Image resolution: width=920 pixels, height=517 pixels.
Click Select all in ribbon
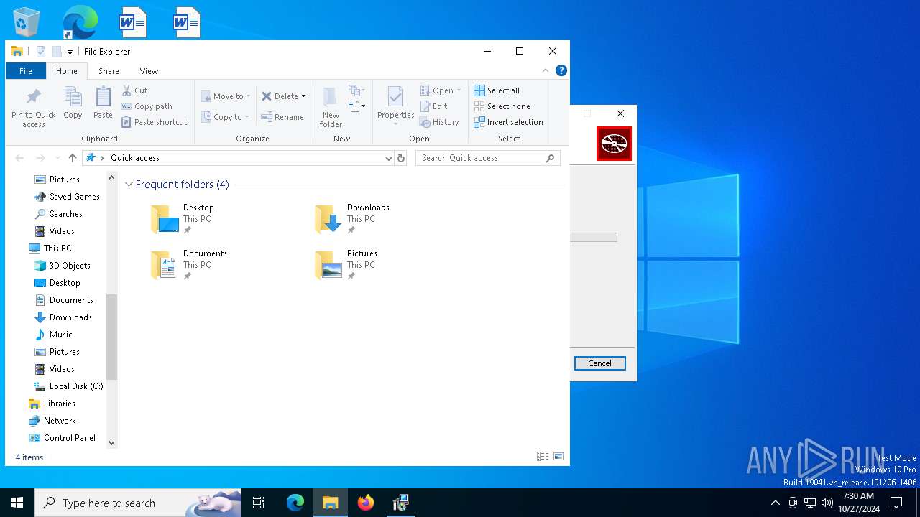pos(497,90)
